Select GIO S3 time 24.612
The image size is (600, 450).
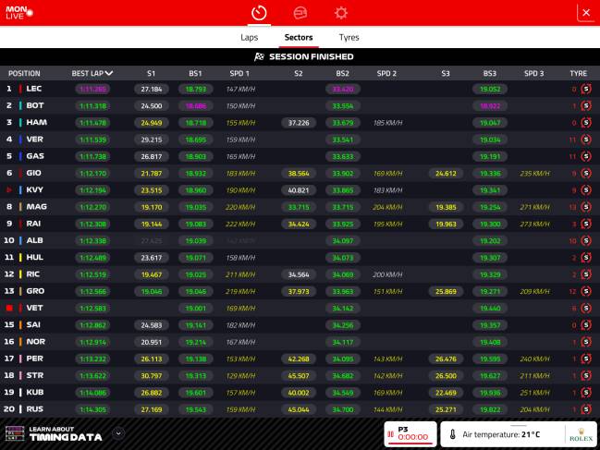pyautogui.click(x=446, y=173)
